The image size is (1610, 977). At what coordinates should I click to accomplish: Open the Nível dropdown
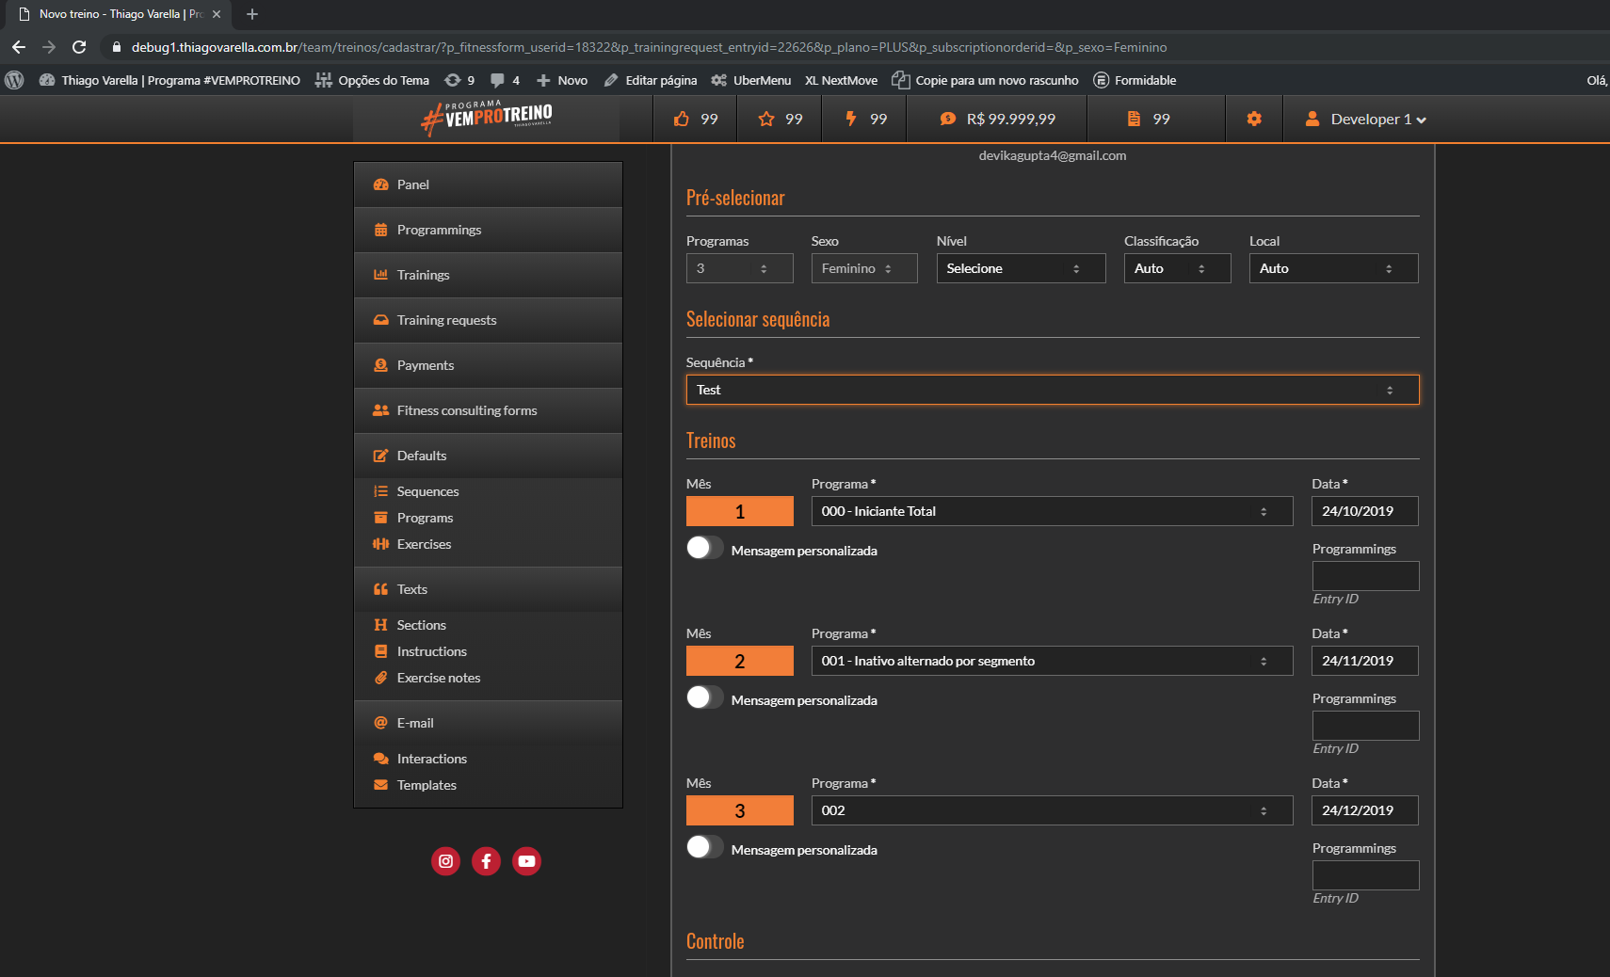1020,268
